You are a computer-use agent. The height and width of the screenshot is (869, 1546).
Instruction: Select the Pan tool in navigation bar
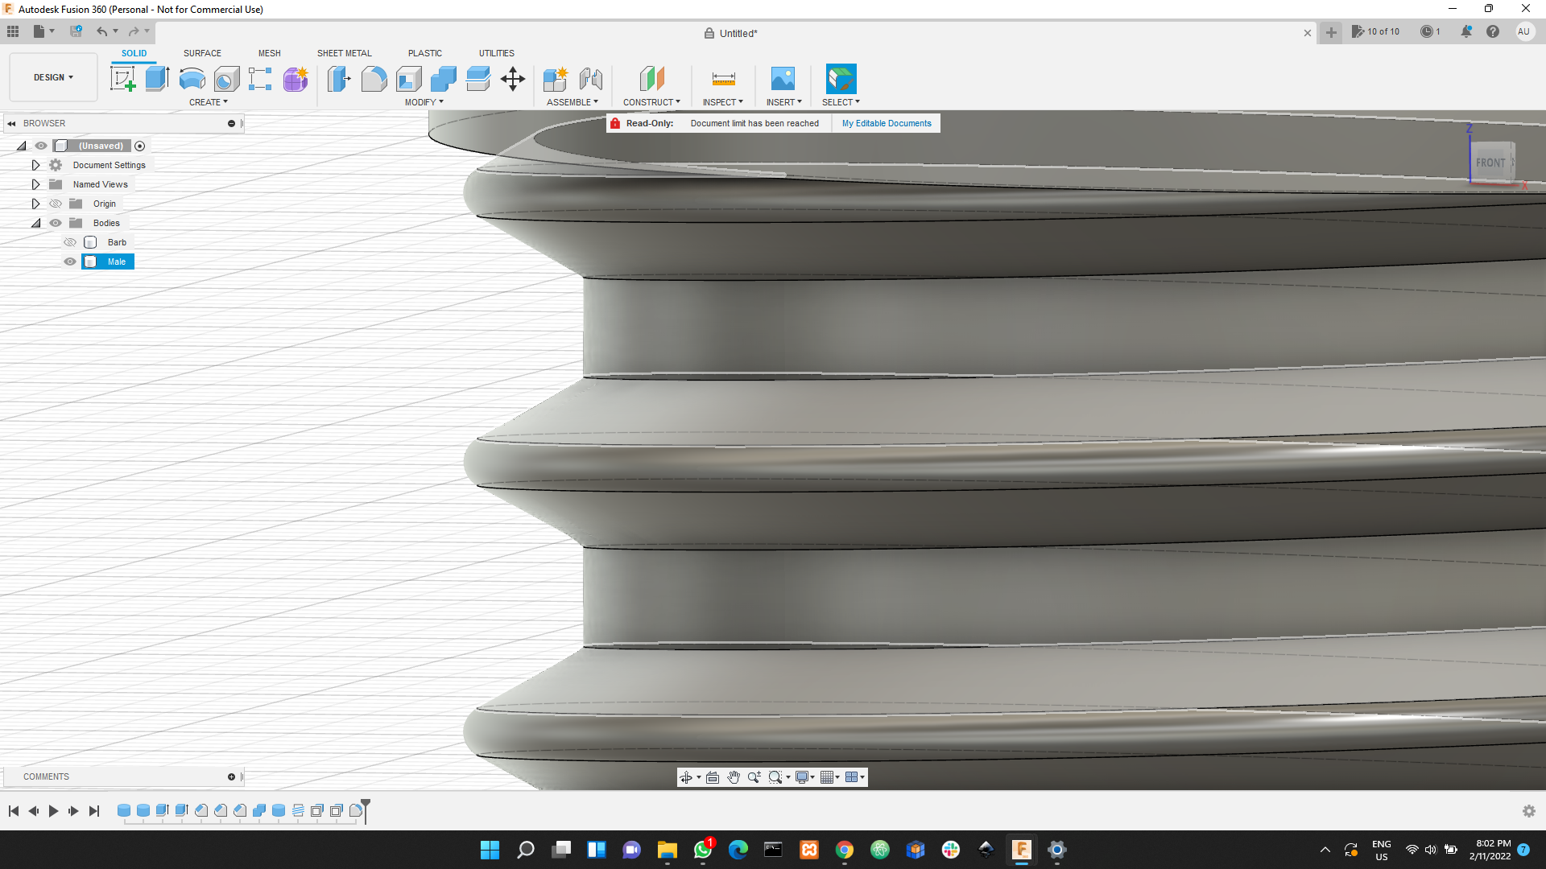tap(734, 776)
